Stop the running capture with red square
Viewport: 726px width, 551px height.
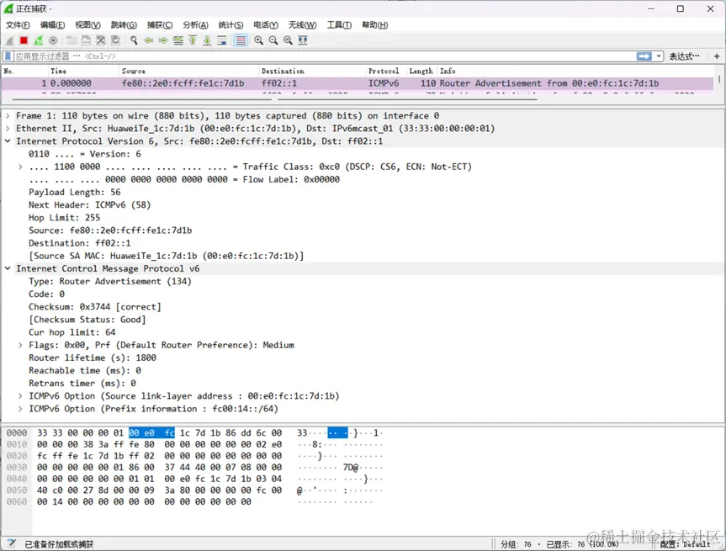[x=24, y=40]
